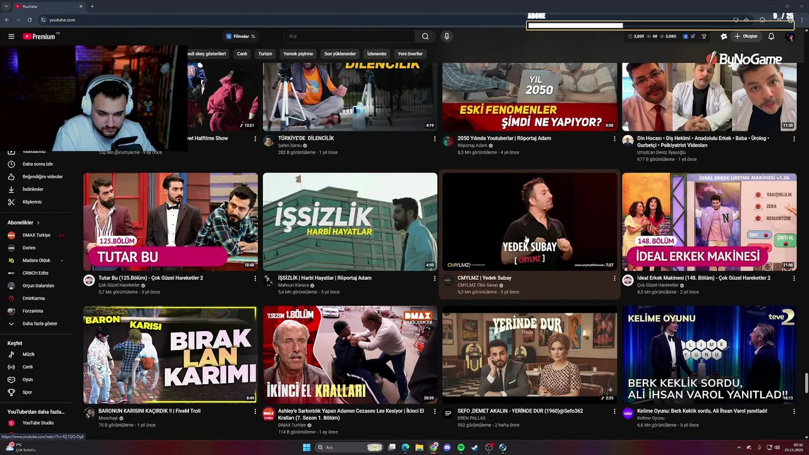Viewport: 809px width, 455px height.
Task: Open CRNCH Edits subscription channel
Action: (x=36, y=273)
